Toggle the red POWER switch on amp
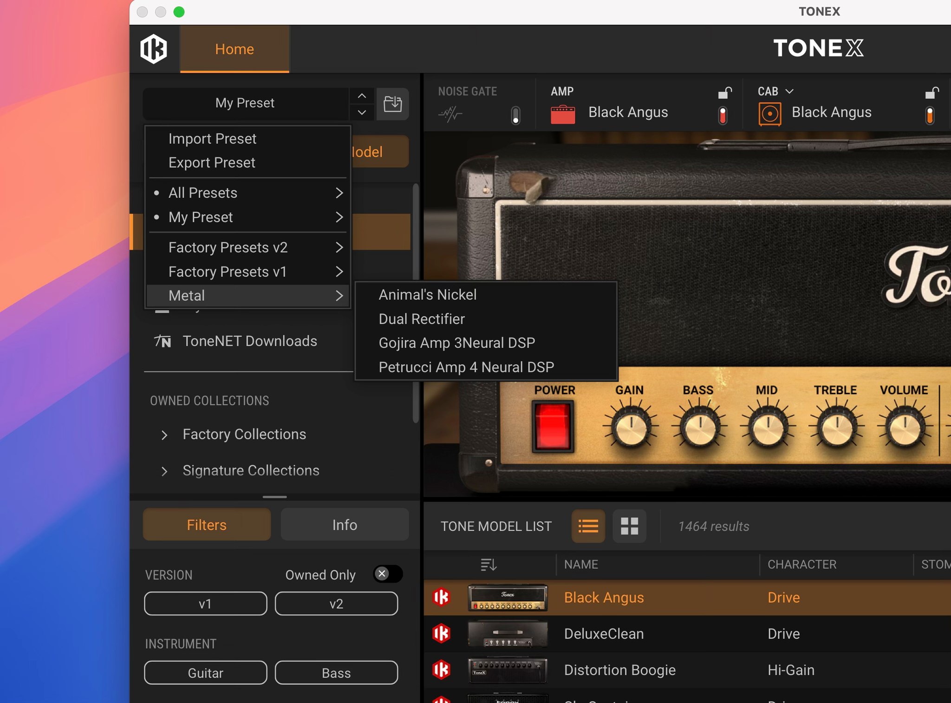Image resolution: width=951 pixels, height=703 pixels. (x=553, y=426)
